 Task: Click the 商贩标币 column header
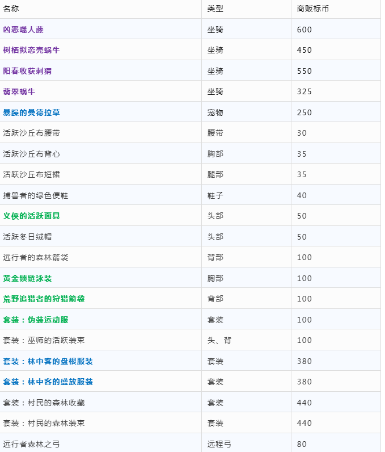coord(312,9)
